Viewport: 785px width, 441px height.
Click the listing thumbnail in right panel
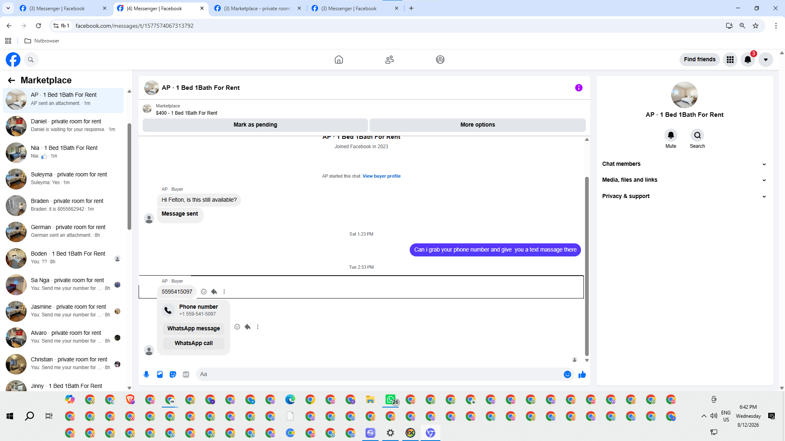[684, 95]
